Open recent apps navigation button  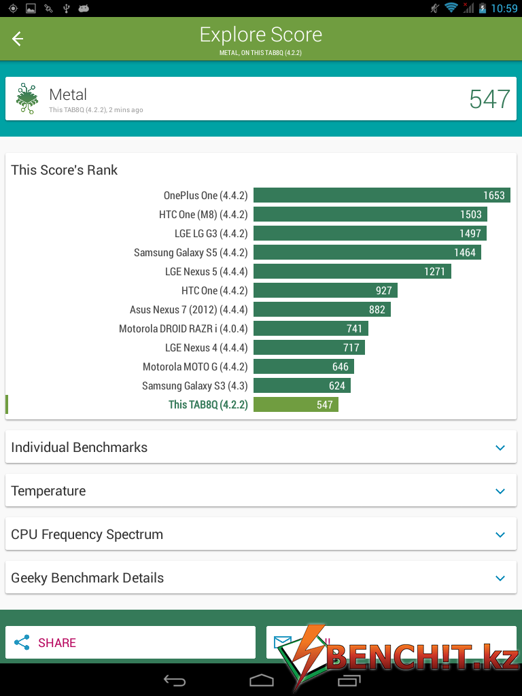click(349, 680)
